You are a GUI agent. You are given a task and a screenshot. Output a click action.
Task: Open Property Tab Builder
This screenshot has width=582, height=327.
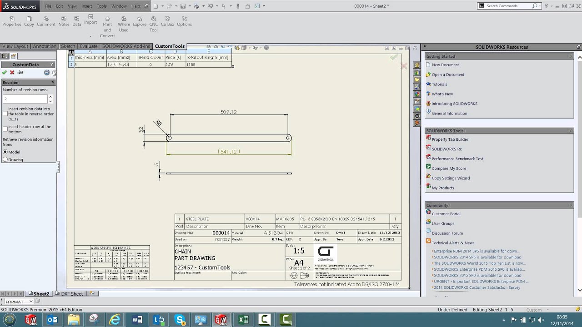click(450, 139)
